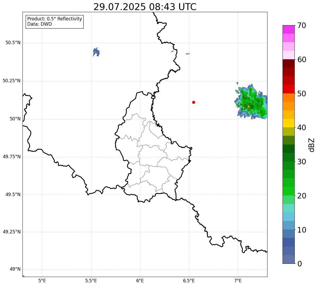Click the large green radar echo cell

(251, 101)
